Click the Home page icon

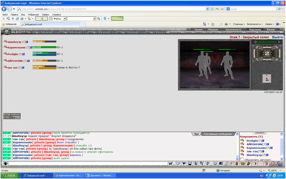204,24
